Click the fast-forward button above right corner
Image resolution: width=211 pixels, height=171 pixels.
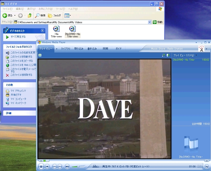coord(207,161)
